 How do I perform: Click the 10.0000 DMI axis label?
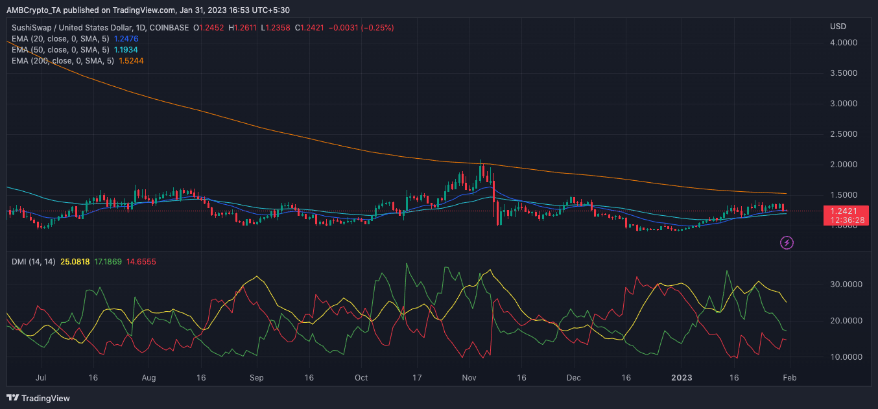click(846, 357)
